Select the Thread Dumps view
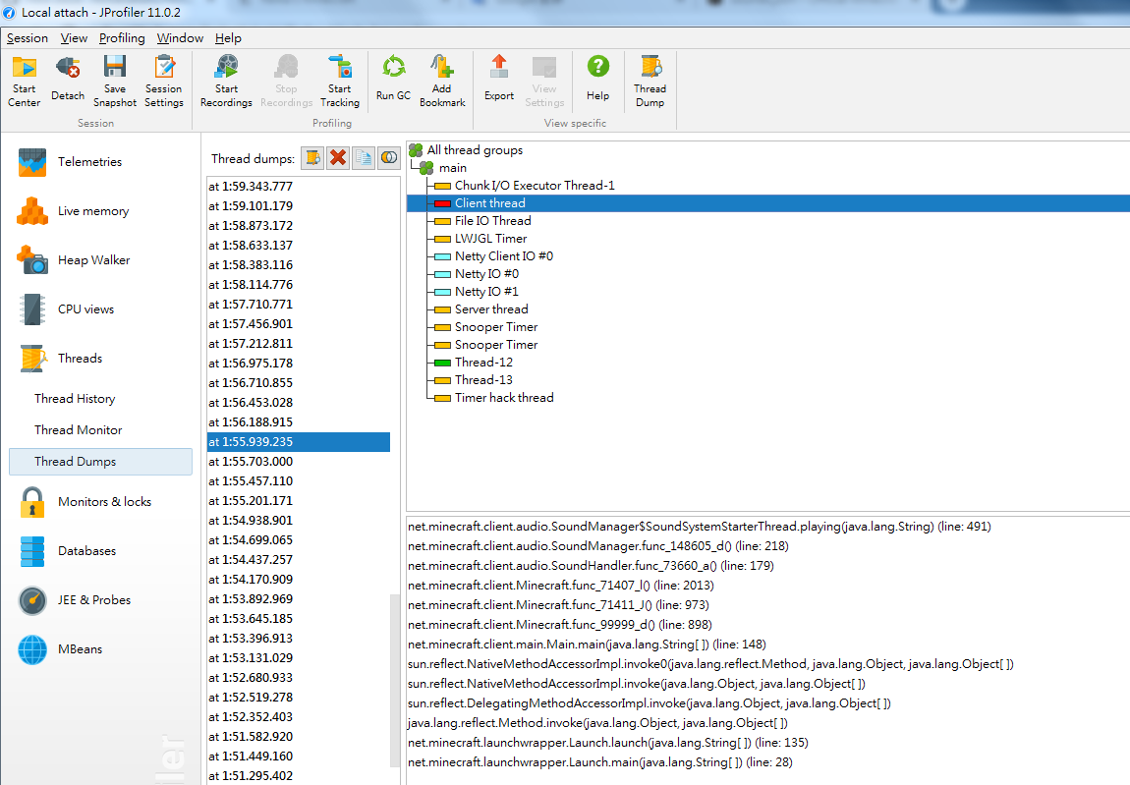The width and height of the screenshot is (1130, 785). (100, 462)
